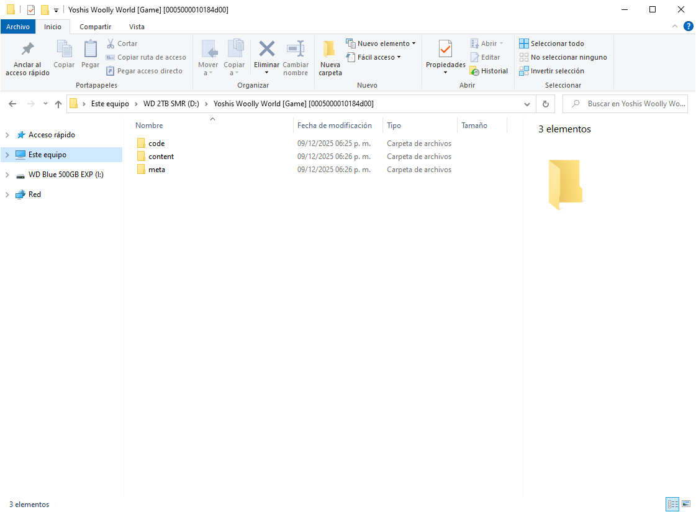
Task: Click Invertir selección
Action: (x=552, y=71)
